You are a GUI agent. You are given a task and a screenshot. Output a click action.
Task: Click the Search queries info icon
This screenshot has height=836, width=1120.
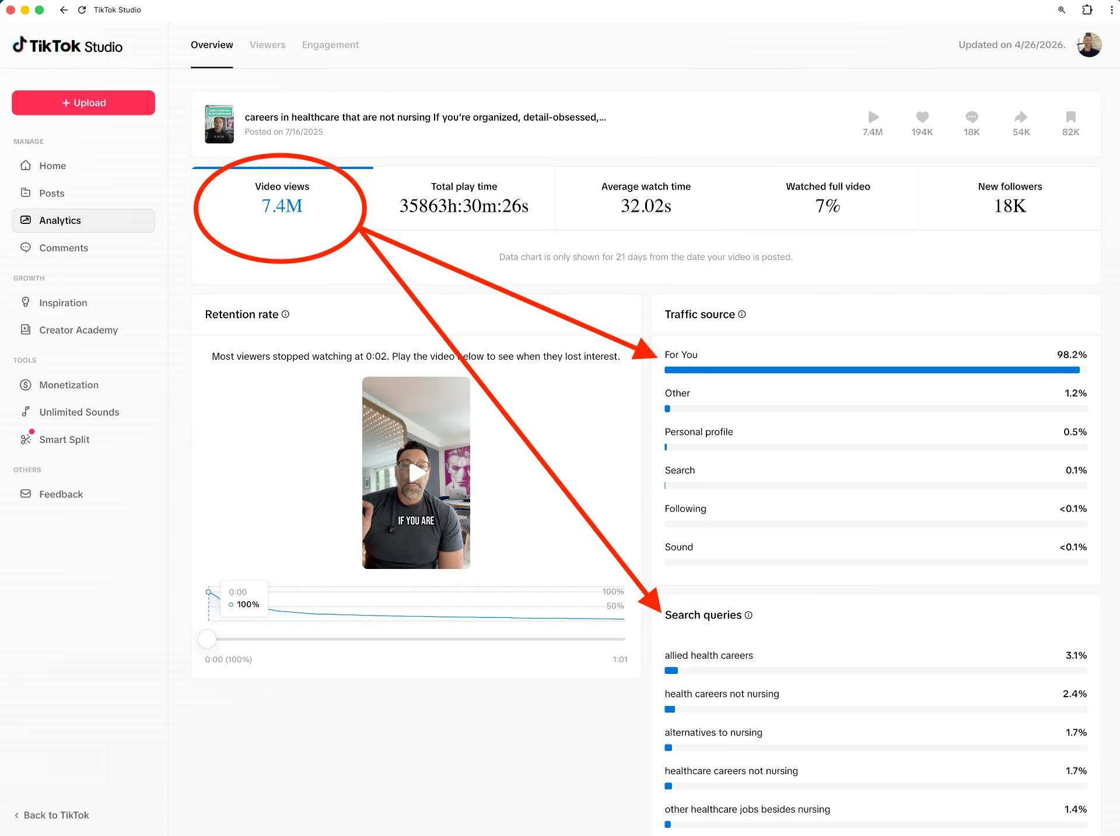[x=748, y=615]
